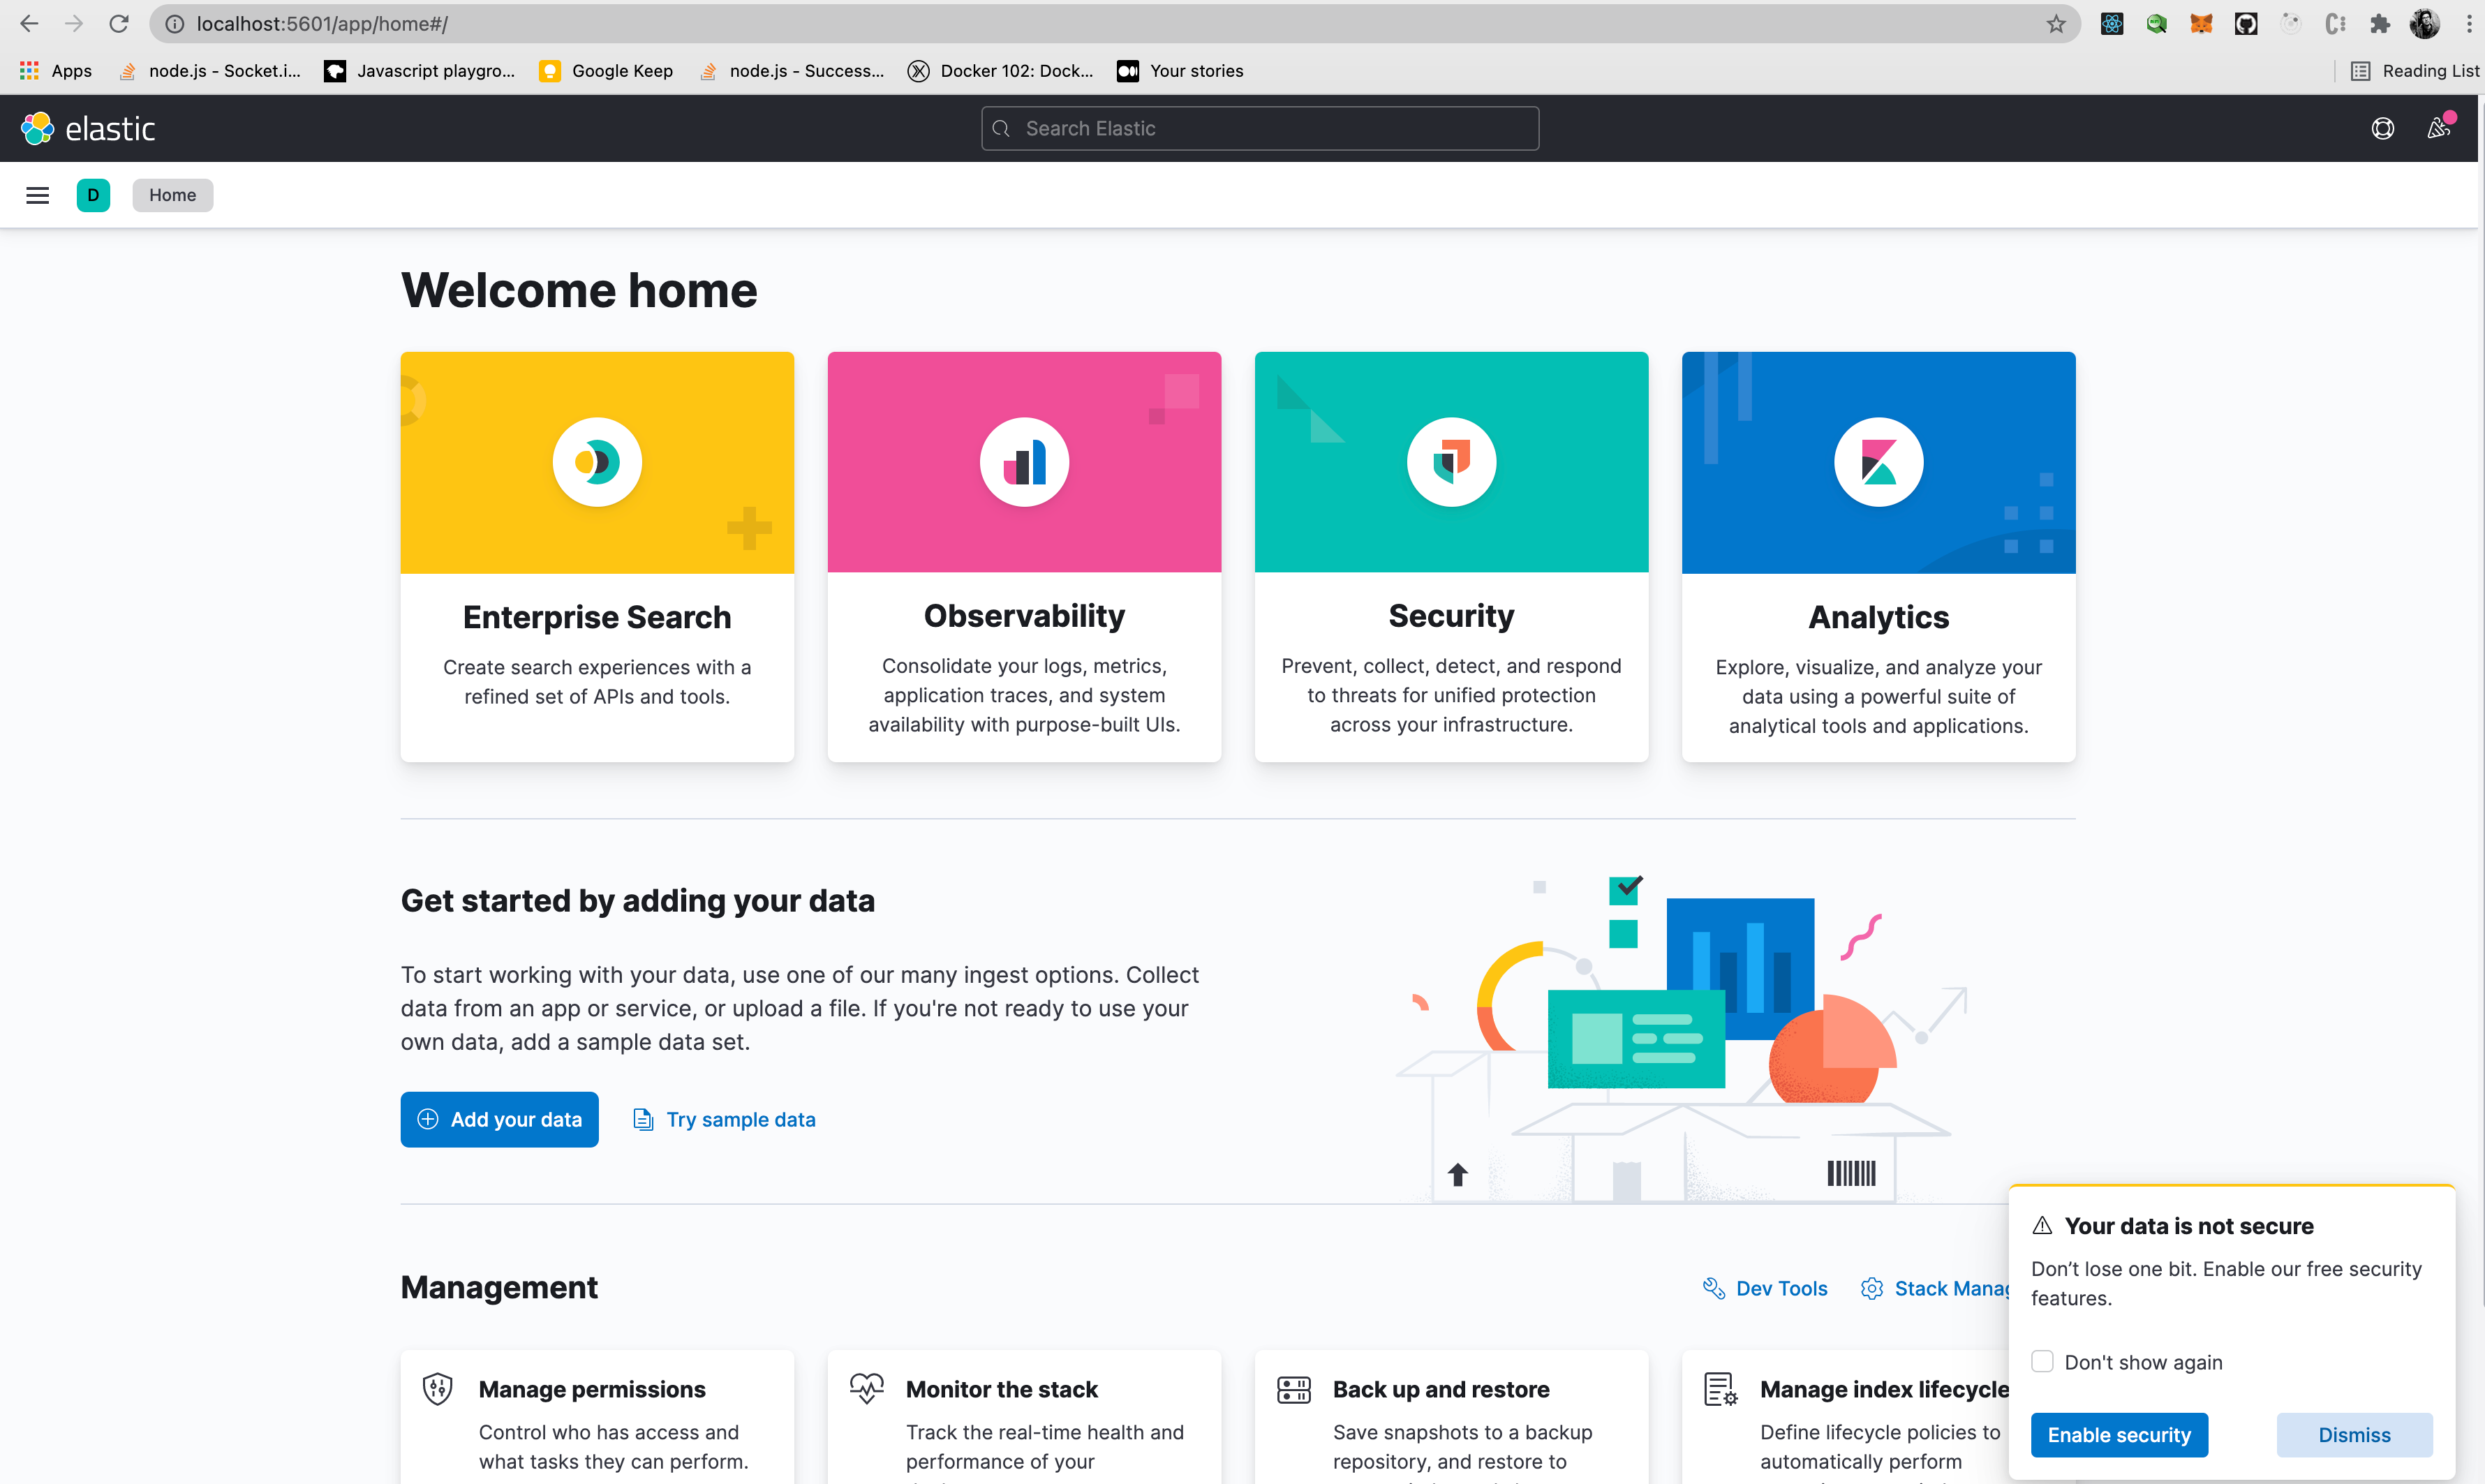Open the browser extensions puzzle menu
This screenshot has width=2485, height=1484.
coord(2380,24)
